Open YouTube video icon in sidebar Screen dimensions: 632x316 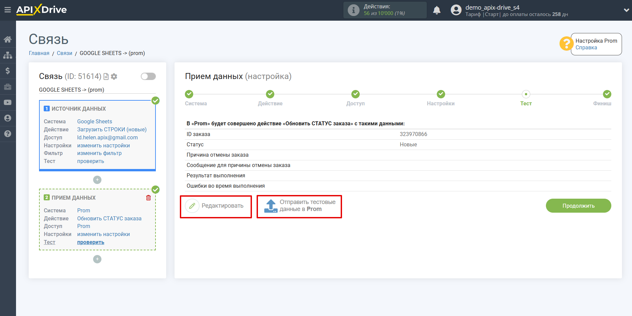8,102
